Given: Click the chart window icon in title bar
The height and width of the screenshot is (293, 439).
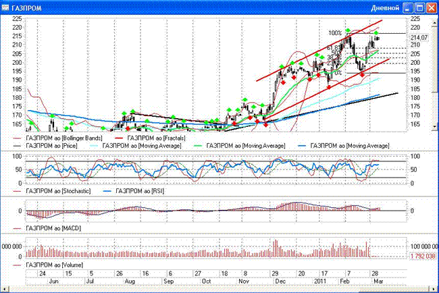Looking at the screenshot, I should [x=5, y=7].
